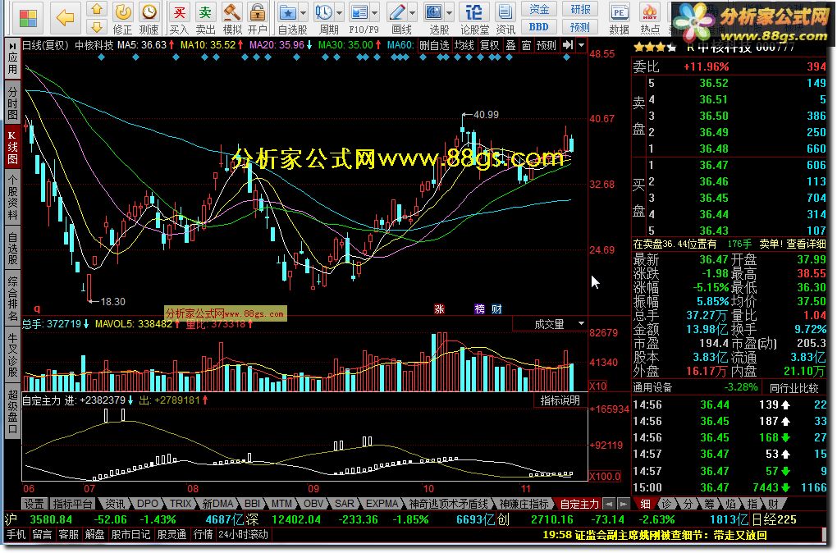Click the 财 marker below chart
The height and width of the screenshot is (553, 837).
point(496,309)
